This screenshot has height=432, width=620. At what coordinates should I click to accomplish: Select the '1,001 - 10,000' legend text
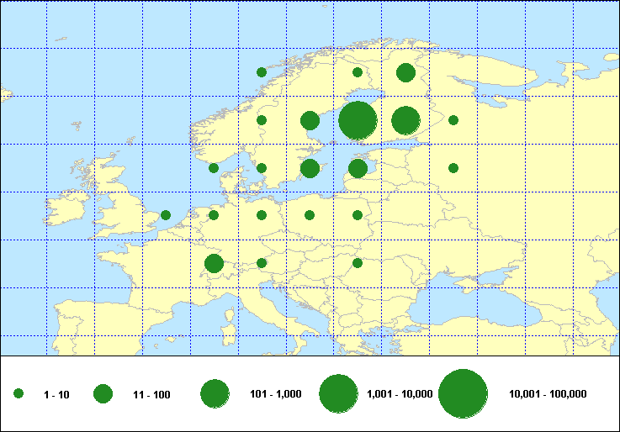point(400,394)
